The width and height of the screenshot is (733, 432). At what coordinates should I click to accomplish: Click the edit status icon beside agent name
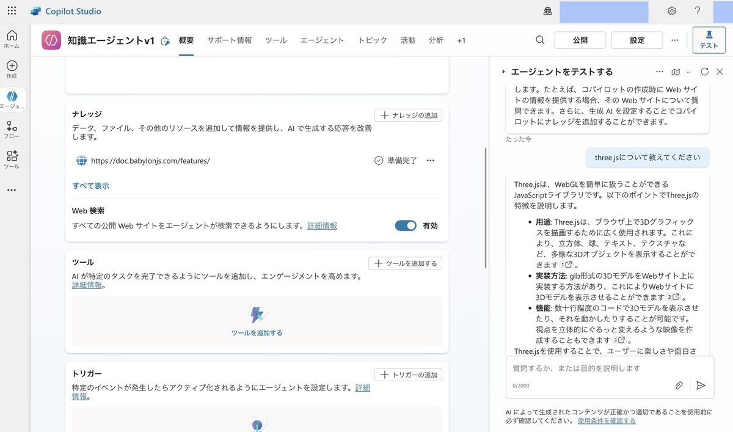click(x=165, y=41)
